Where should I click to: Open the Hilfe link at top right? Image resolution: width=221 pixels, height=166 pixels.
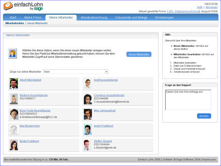click(200, 7)
